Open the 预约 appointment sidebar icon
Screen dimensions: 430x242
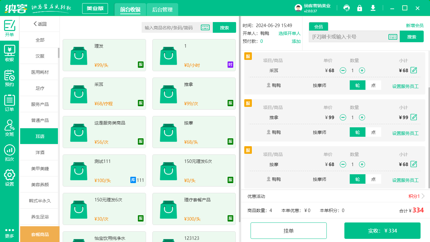pos(9,78)
